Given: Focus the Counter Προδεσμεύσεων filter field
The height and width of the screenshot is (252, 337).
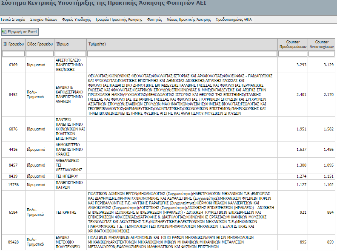Looking at the screenshot, I should click(x=293, y=54).
